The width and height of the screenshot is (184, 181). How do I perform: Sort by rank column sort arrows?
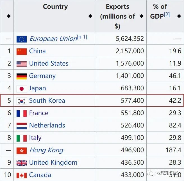pos(9,16)
